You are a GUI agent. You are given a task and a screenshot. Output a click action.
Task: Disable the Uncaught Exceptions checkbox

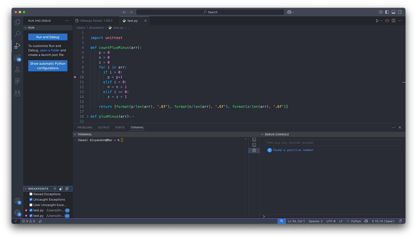[31, 200]
